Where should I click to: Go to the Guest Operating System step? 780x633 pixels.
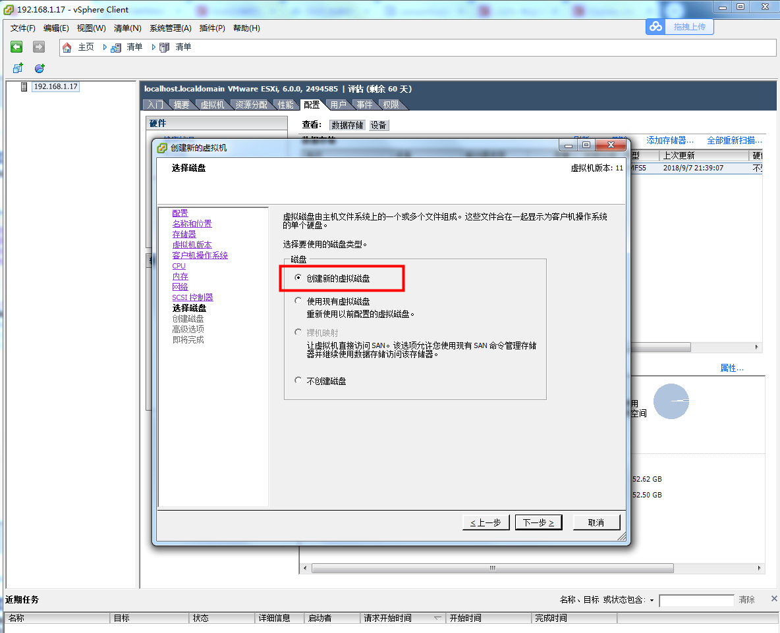(200, 255)
